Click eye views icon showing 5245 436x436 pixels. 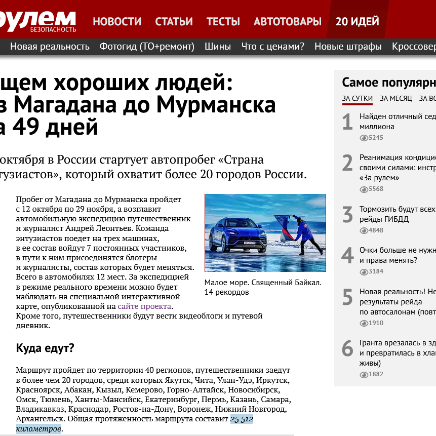(364, 138)
